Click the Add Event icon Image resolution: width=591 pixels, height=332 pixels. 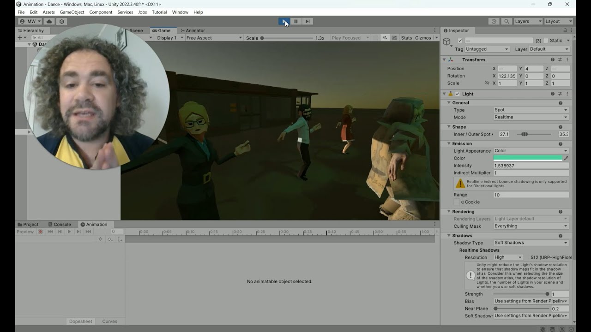click(x=120, y=239)
